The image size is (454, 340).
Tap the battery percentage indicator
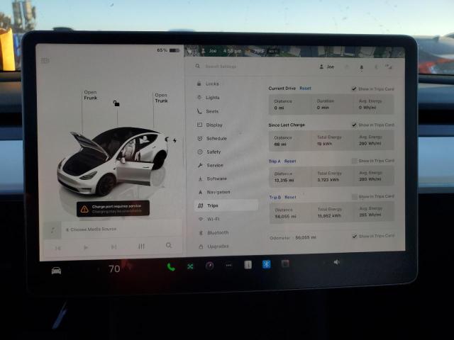(168, 50)
